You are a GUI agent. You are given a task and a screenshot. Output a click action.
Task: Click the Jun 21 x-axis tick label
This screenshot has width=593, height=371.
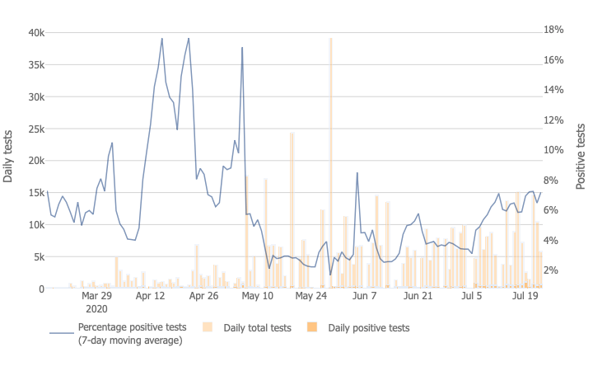(x=418, y=295)
